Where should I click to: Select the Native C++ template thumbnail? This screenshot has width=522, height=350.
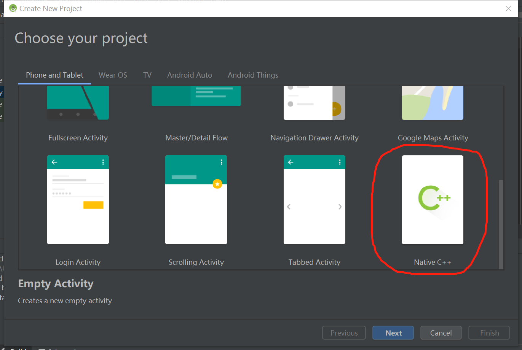click(x=433, y=200)
